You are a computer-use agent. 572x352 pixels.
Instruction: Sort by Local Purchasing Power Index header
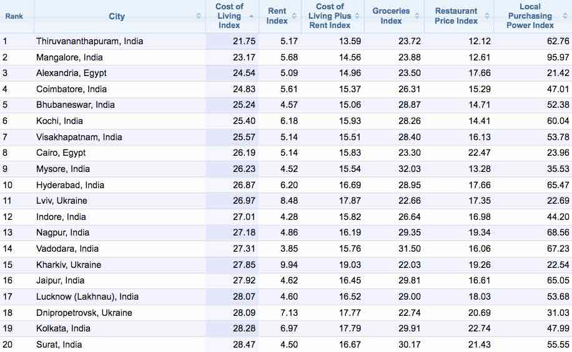pyautogui.click(x=530, y=16)
